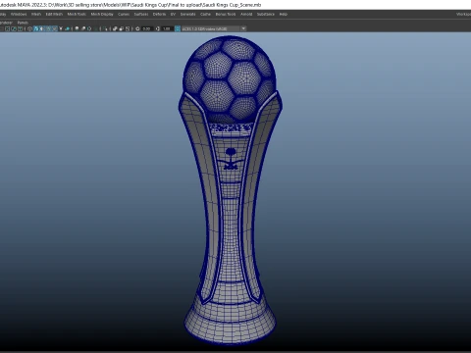This screenshot has height=353, width=471.
Task: Toggle motion blur icon
Action: 83,28
